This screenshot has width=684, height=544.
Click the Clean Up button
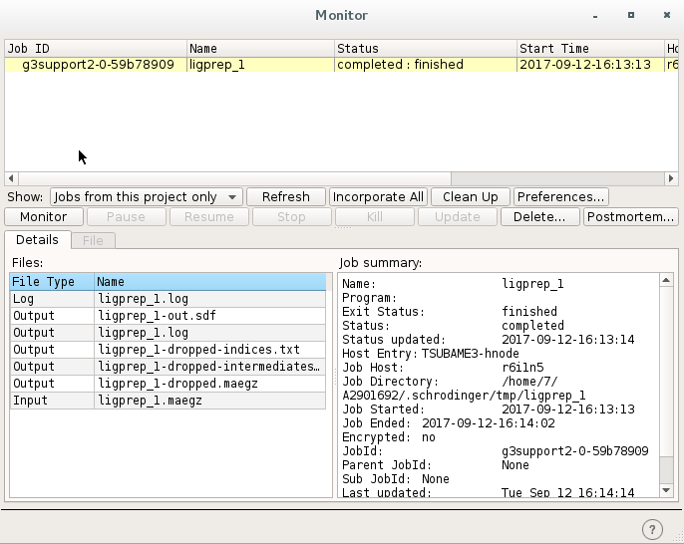[472, 197]
